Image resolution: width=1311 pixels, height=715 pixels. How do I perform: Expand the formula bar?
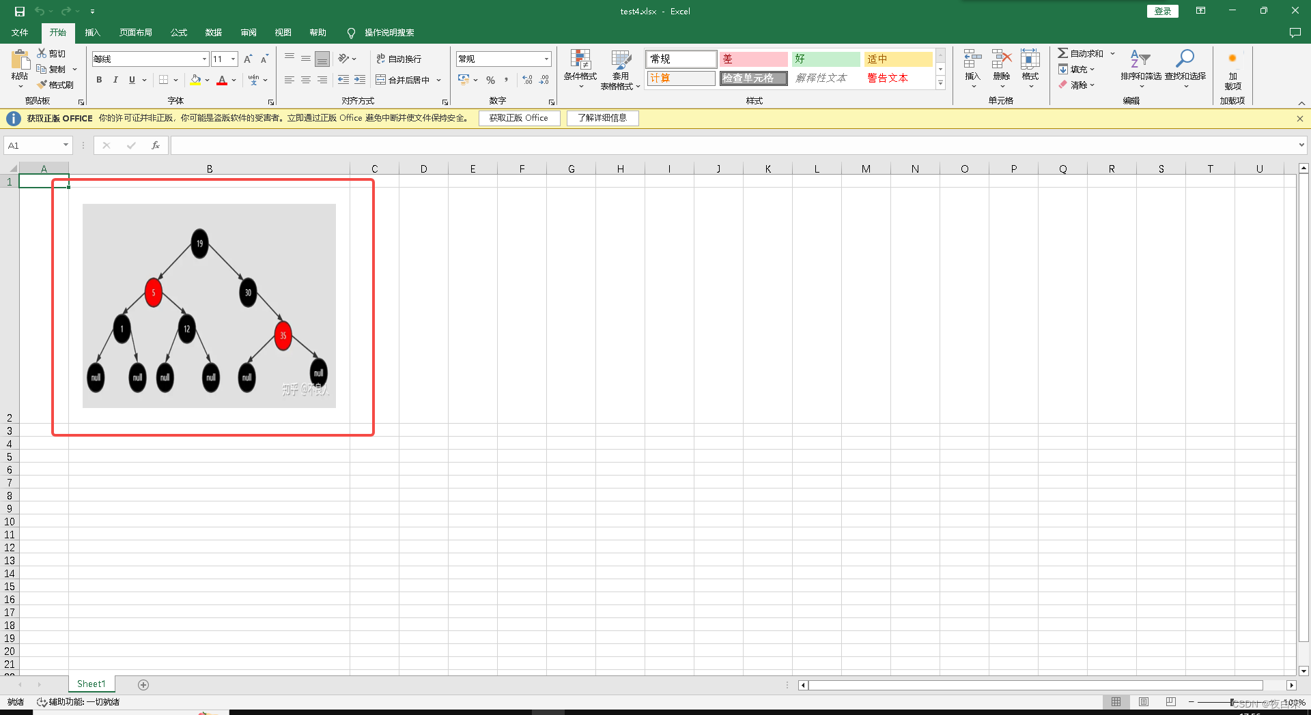point(1301,145)
